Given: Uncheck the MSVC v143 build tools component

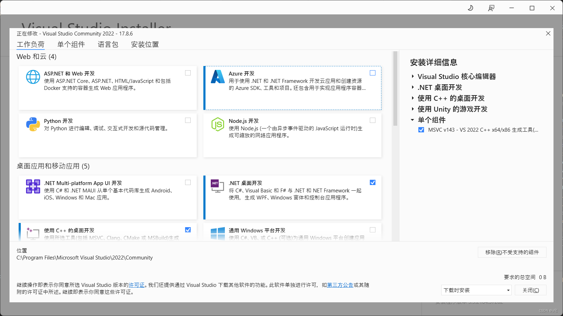Looking at the screenshot, I should [x=421, y=130].
